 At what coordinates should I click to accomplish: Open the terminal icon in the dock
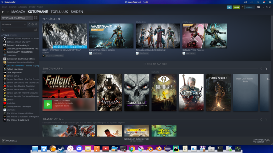[220, 149]
